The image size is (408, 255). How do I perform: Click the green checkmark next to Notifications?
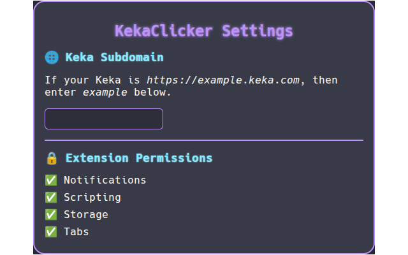coord(51,180)
